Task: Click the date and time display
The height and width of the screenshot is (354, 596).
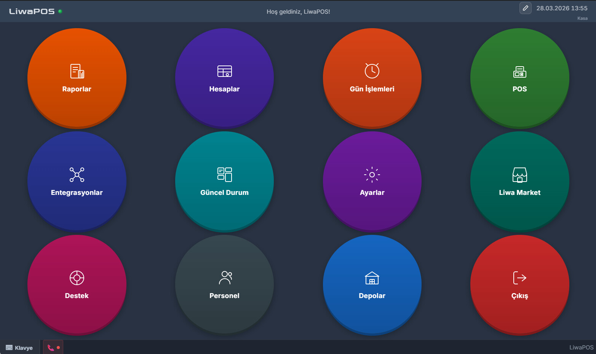Action: coord(562,8)
